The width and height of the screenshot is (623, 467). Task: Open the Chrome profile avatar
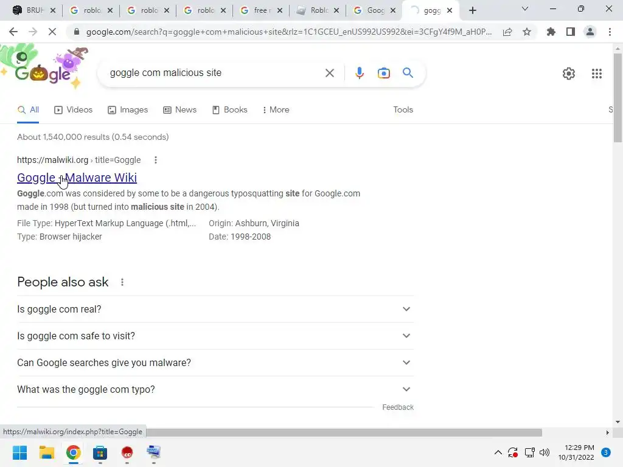coord(590,32)
